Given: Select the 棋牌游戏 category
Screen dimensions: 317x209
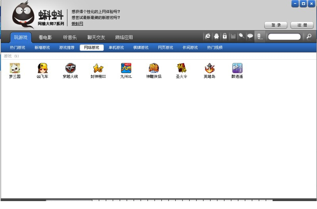Looking at the screenshot, I should coord(141,47).
